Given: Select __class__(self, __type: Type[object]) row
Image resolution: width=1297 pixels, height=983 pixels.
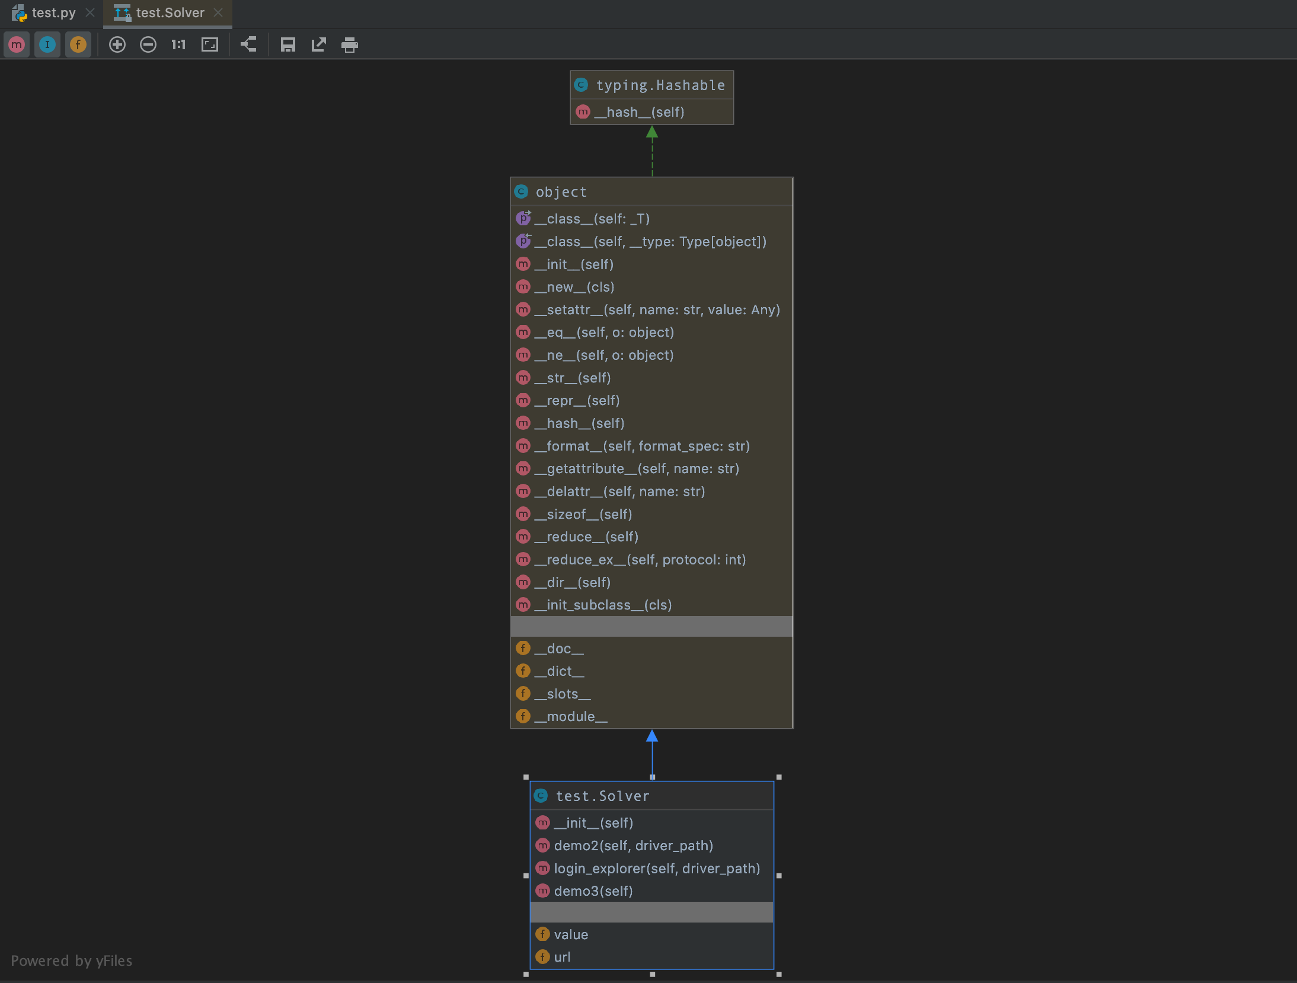Looking at the screenshot, I should pos(651,241).
